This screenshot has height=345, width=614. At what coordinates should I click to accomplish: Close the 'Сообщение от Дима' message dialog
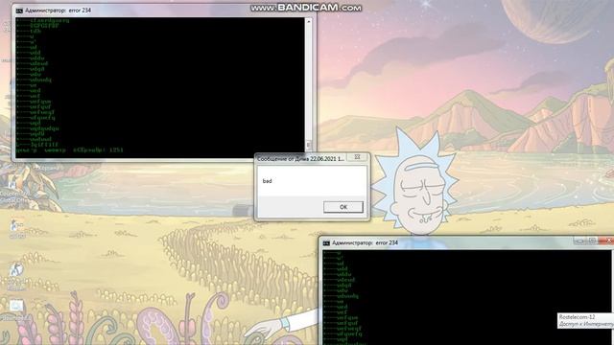(357, 157)
